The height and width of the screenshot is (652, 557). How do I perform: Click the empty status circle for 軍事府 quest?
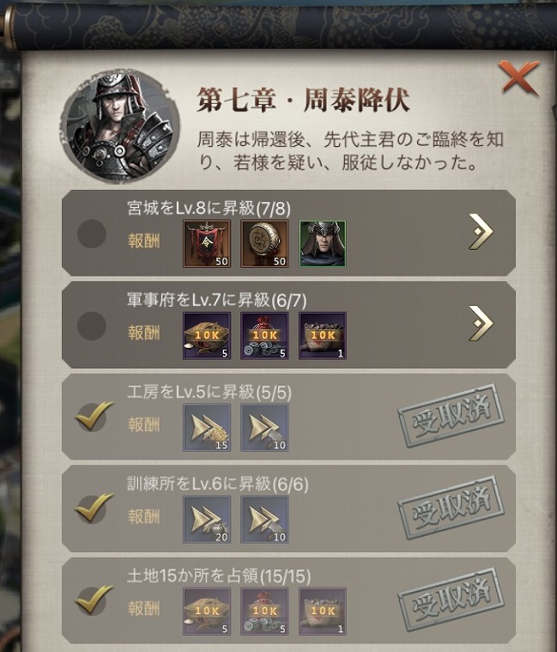(x=92, y=326)
